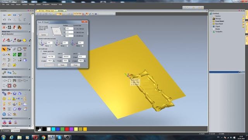This screenshot has height=140, width=248.
Task: Open the ArtCAM app on the taskbar
Action: pyautogui.click(x=52, y=137)
